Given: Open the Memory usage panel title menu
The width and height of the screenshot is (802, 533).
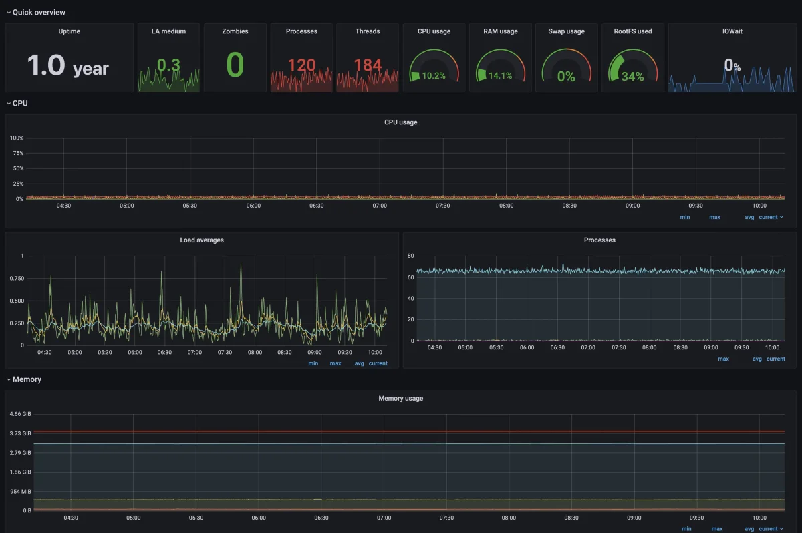Looking at the screenshot, I should [x=400, y=398].
